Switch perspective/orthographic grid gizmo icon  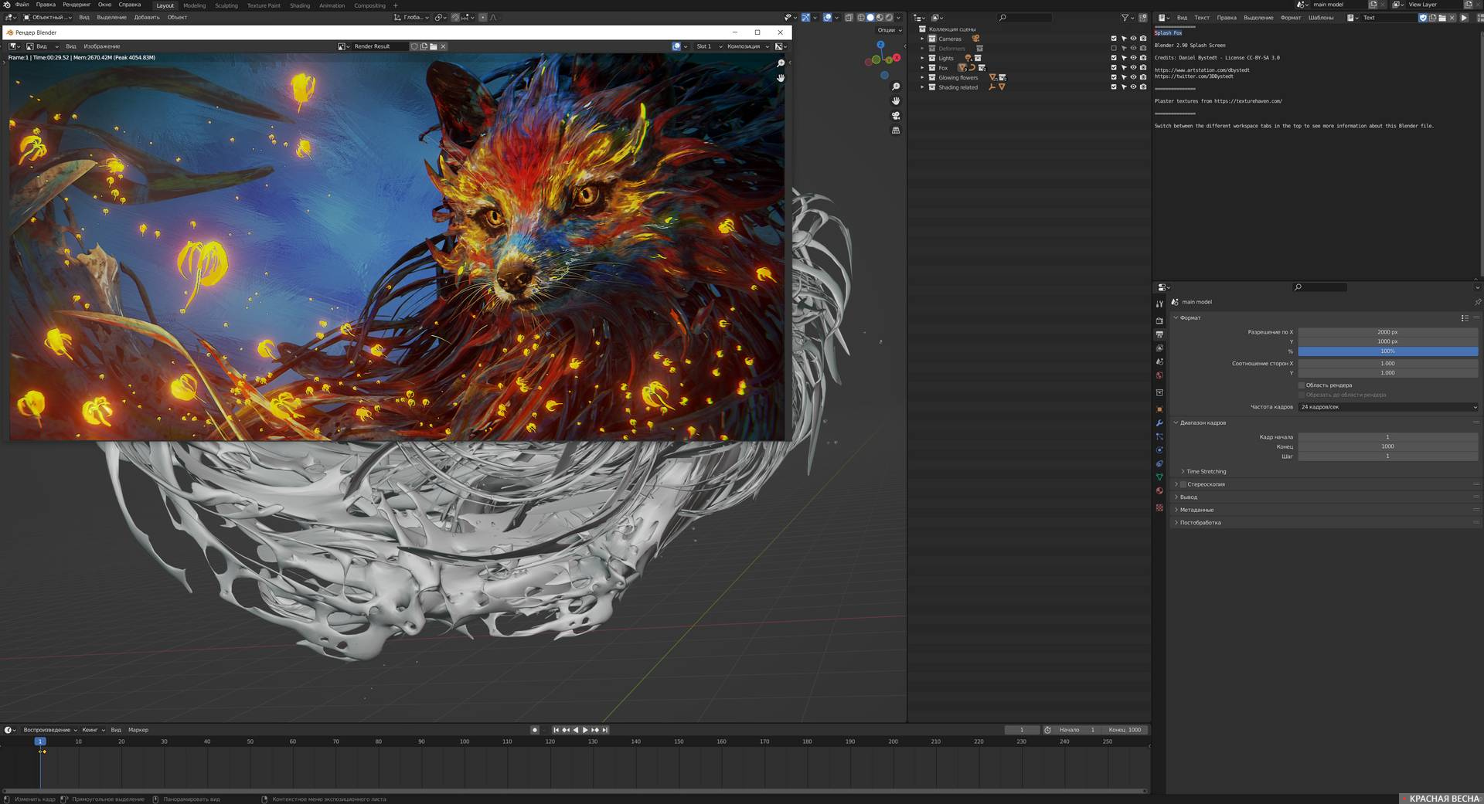click(896, 131)
